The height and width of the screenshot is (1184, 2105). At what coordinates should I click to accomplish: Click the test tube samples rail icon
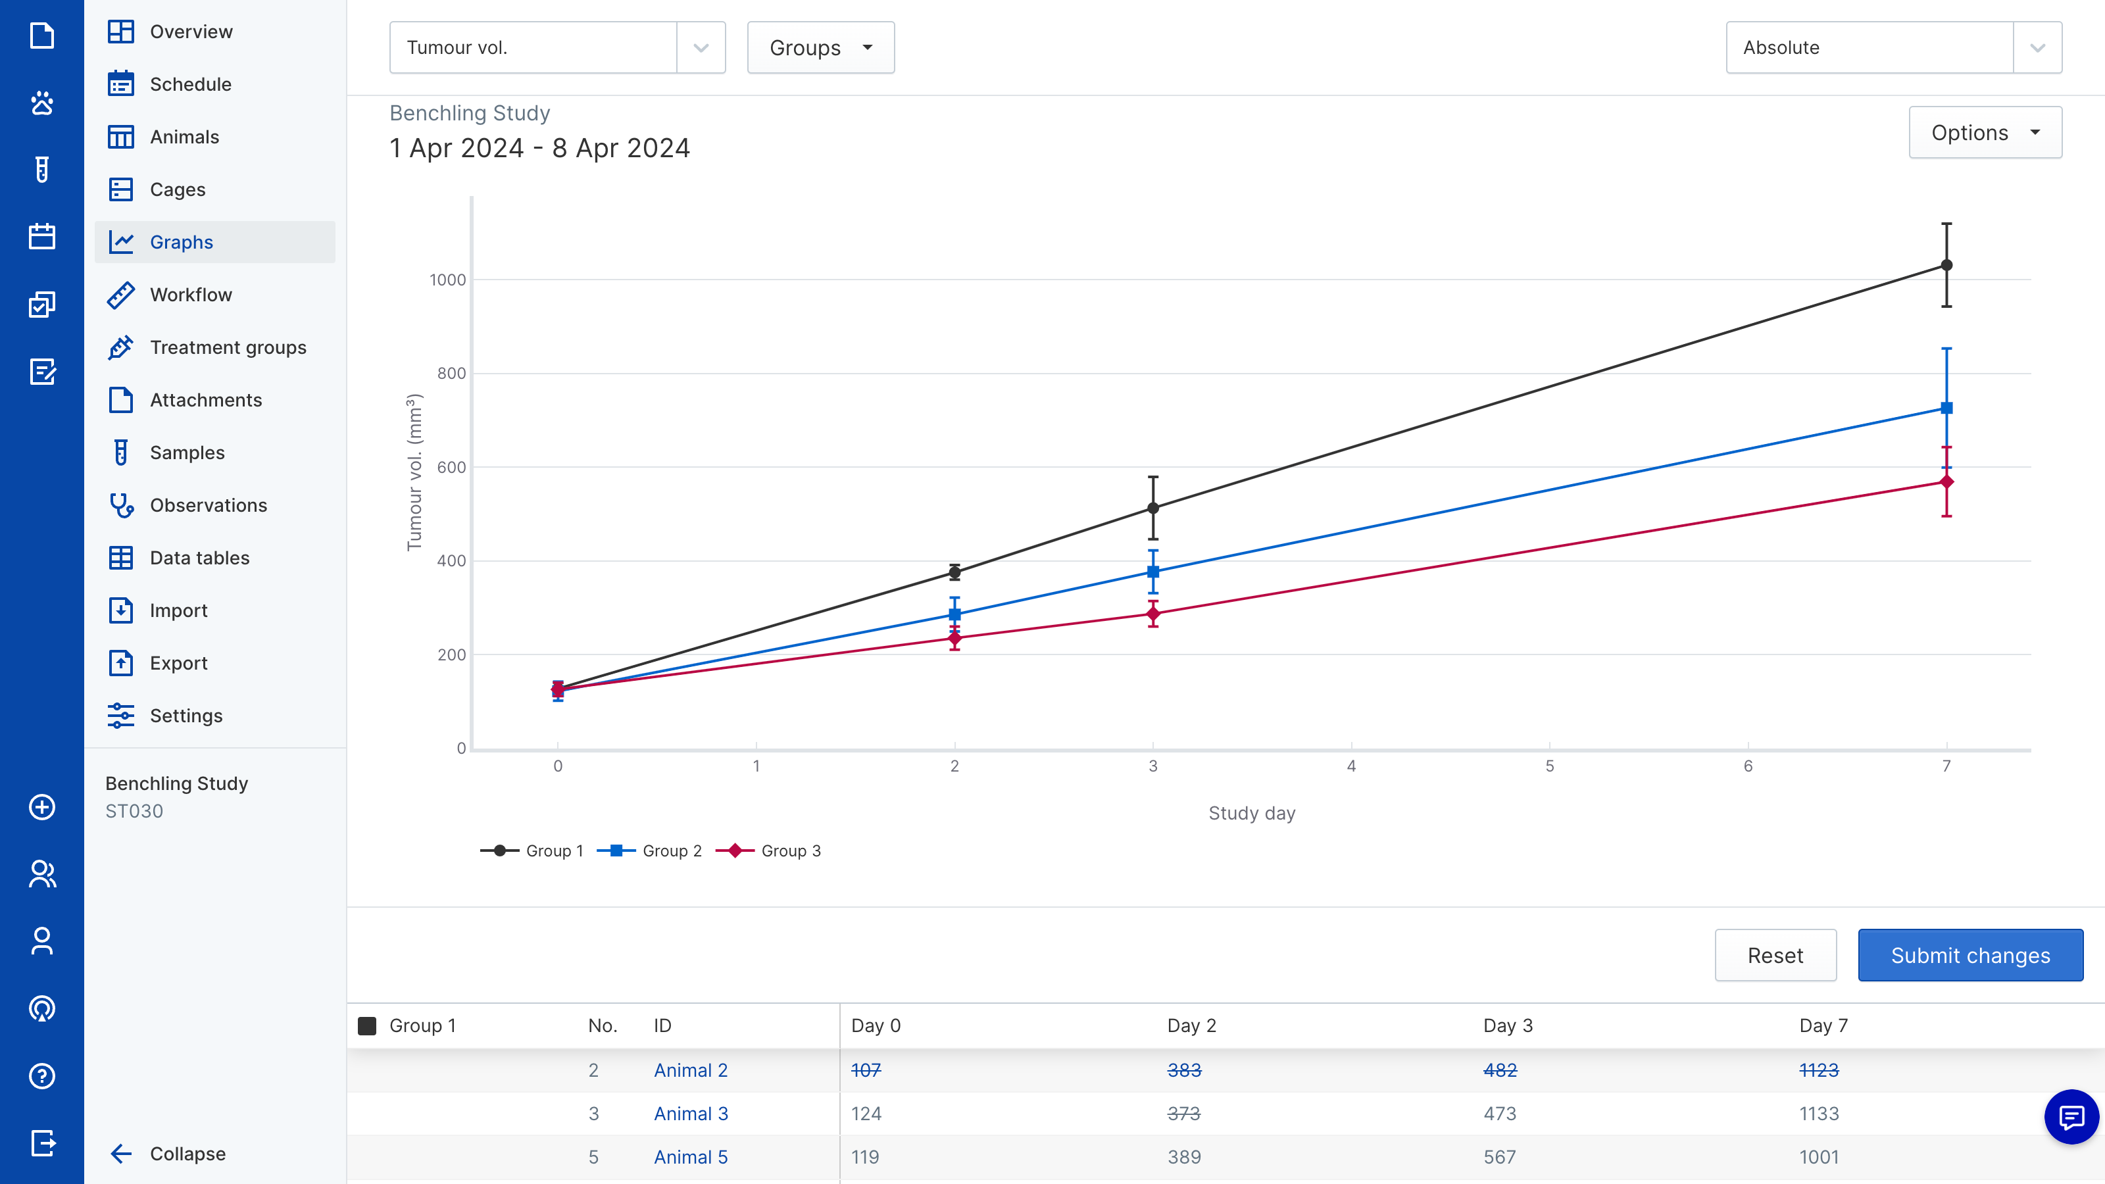(41, 170)
